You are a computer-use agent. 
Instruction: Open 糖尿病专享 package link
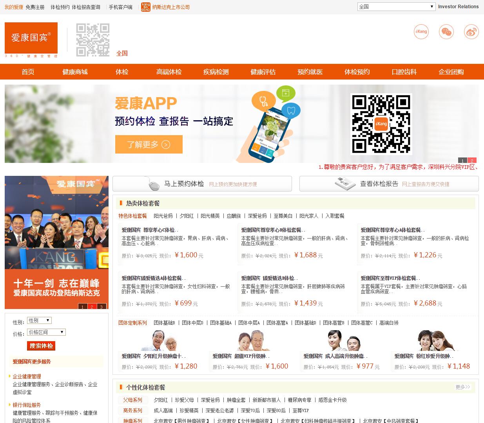click(299, 400)
